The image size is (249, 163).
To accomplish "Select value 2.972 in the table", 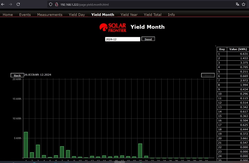I will (x=244, y=81).
